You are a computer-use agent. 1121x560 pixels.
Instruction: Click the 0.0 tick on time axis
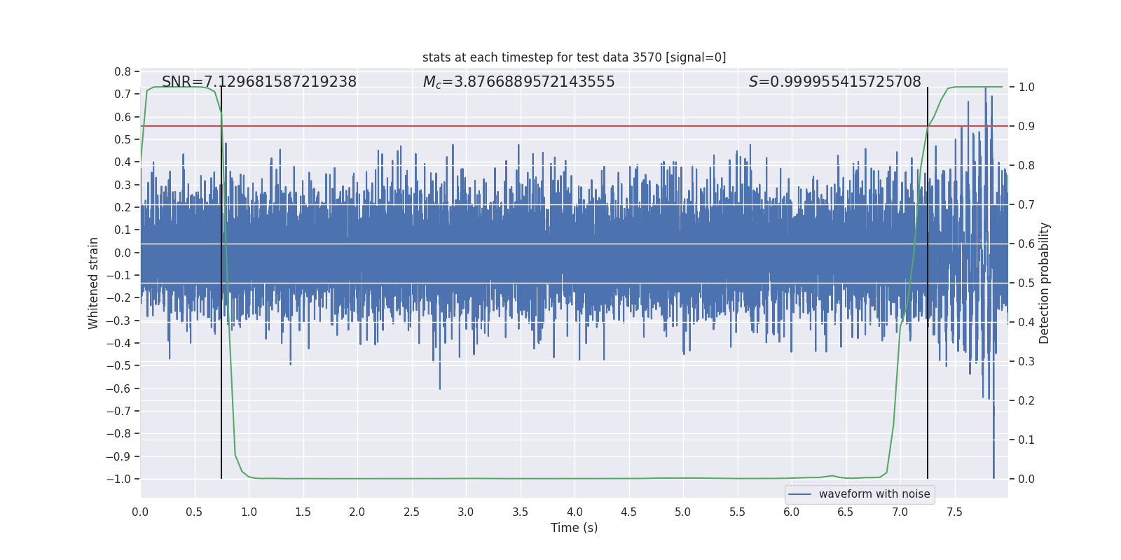(140, 512)
